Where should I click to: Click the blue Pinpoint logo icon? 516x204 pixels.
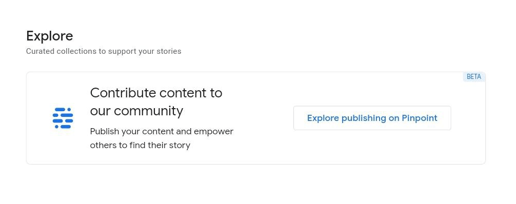coord(63,118)
